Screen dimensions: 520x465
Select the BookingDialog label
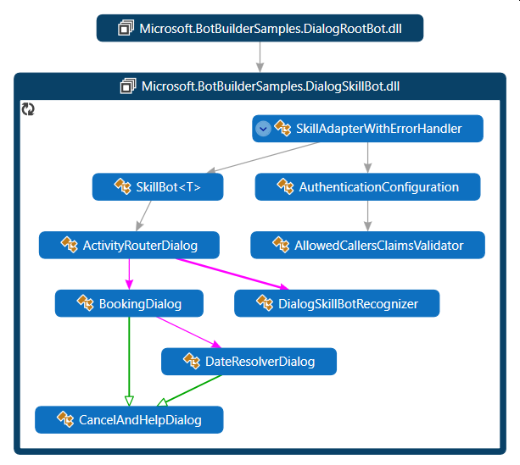(140, 304)
